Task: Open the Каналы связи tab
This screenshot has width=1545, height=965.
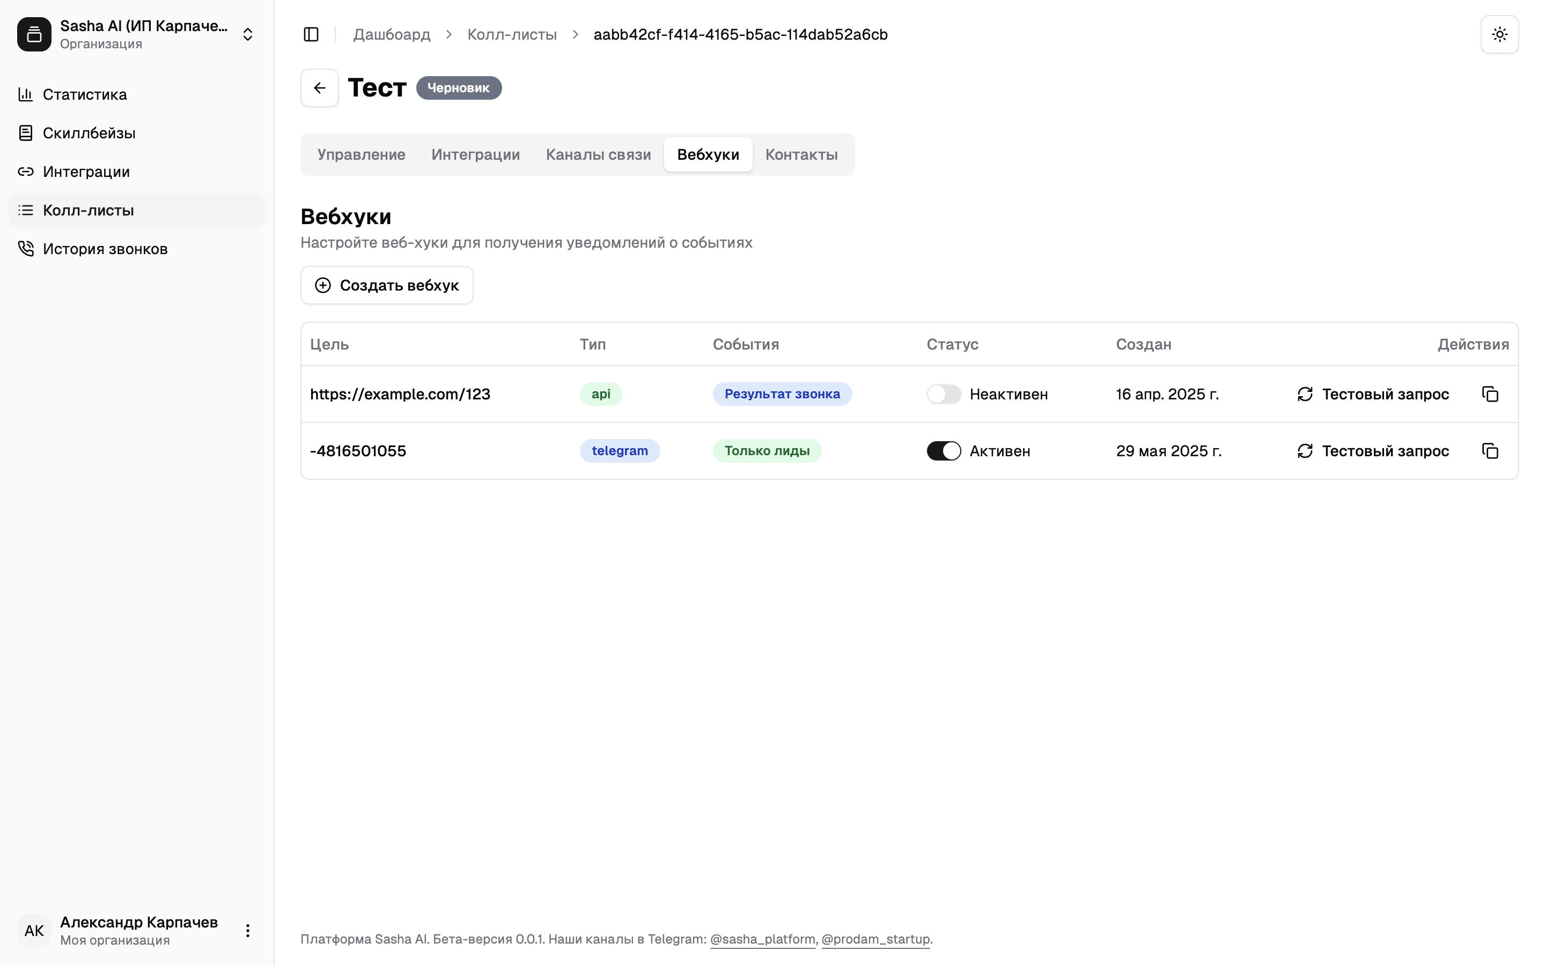Action: pyautogui.click(x=598, y=154)
